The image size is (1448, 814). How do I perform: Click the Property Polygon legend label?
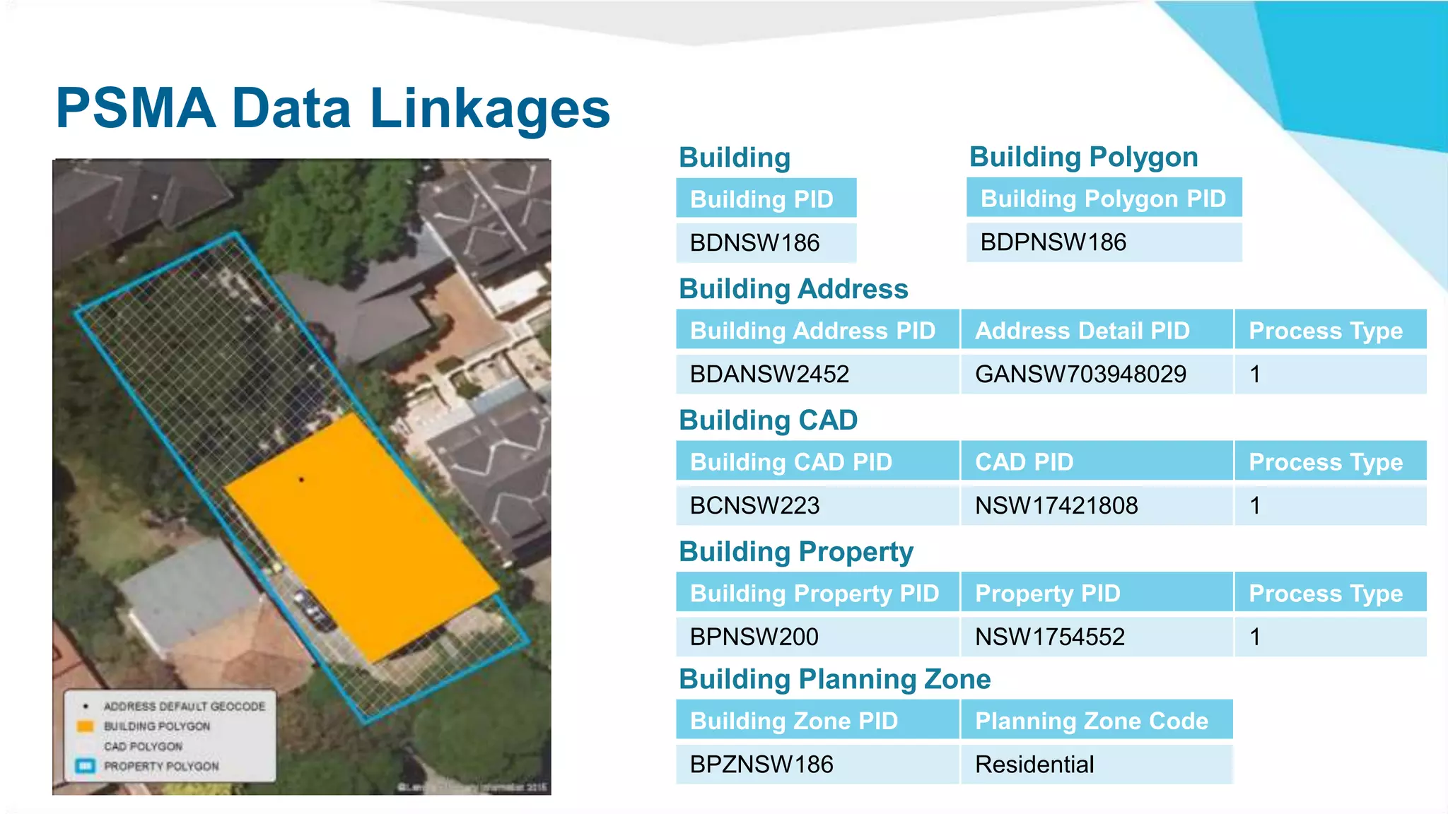tap(161, 766)
